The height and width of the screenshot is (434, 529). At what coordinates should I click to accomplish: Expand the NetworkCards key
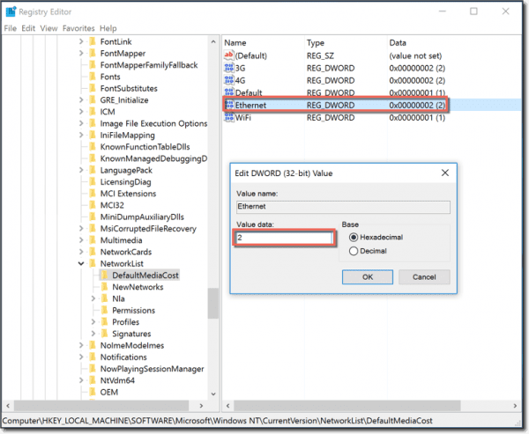[81, 252]
